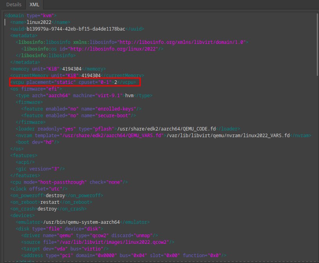Click the loader QEMU_CODE.fd line
319x263 pixels.
pyautogui.click(x=128, y=129)
